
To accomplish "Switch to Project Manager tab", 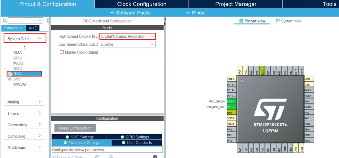I will [x=236, y=4].
